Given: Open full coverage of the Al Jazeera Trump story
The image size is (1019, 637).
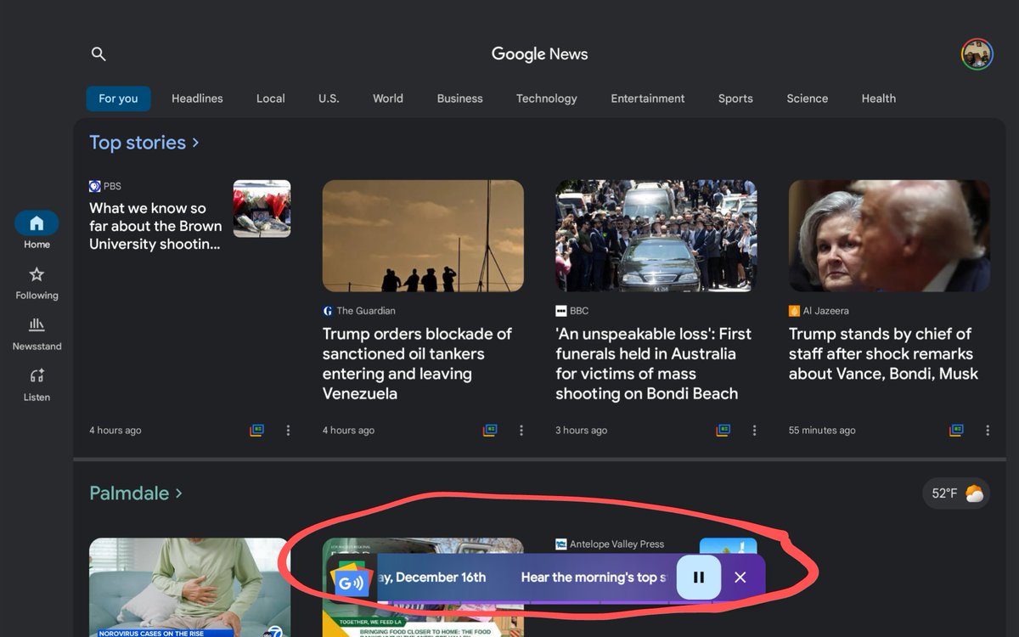Looking at the screenshot, I should (x=956, y=431).
